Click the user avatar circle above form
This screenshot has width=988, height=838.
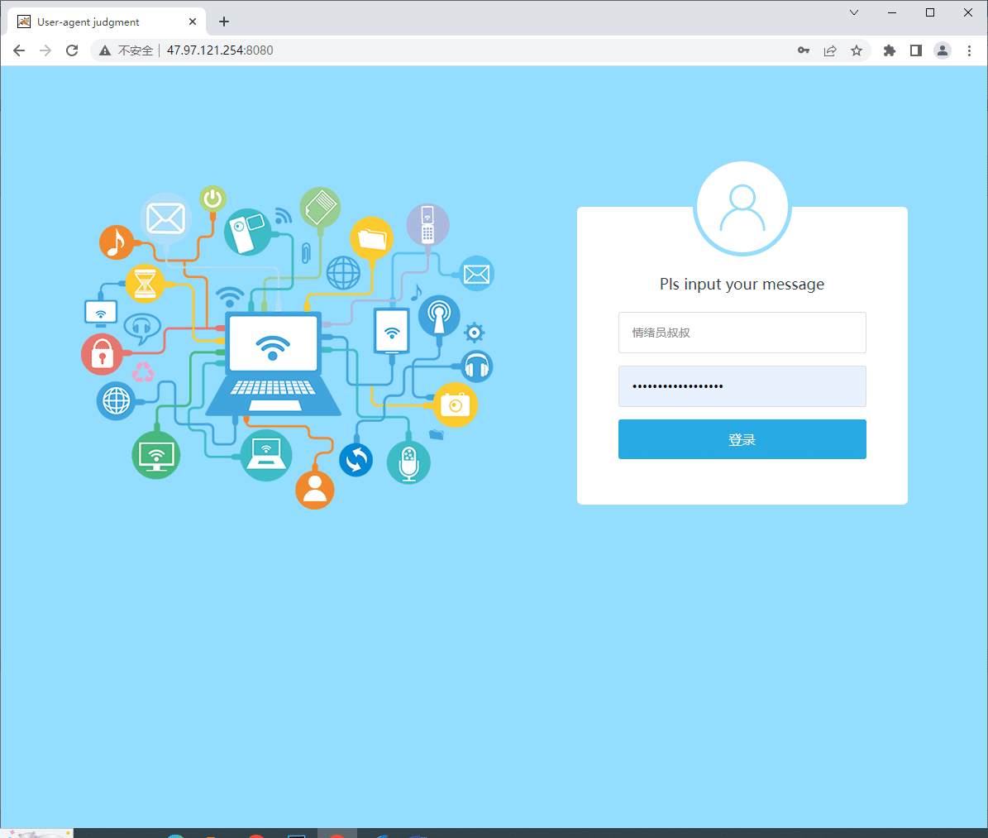(x=742, y=208)
